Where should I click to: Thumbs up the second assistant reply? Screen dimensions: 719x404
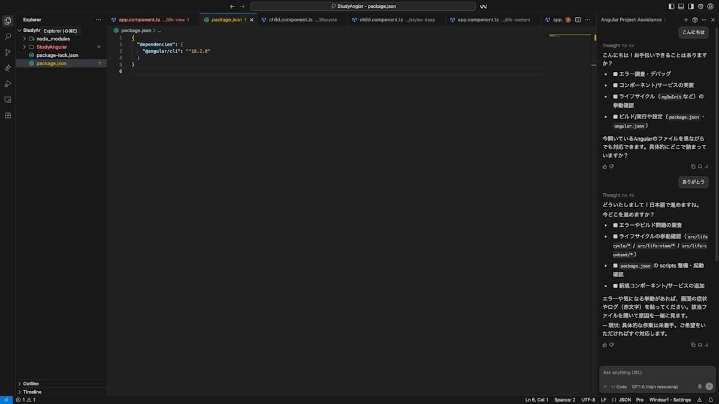tap(605, 345)
